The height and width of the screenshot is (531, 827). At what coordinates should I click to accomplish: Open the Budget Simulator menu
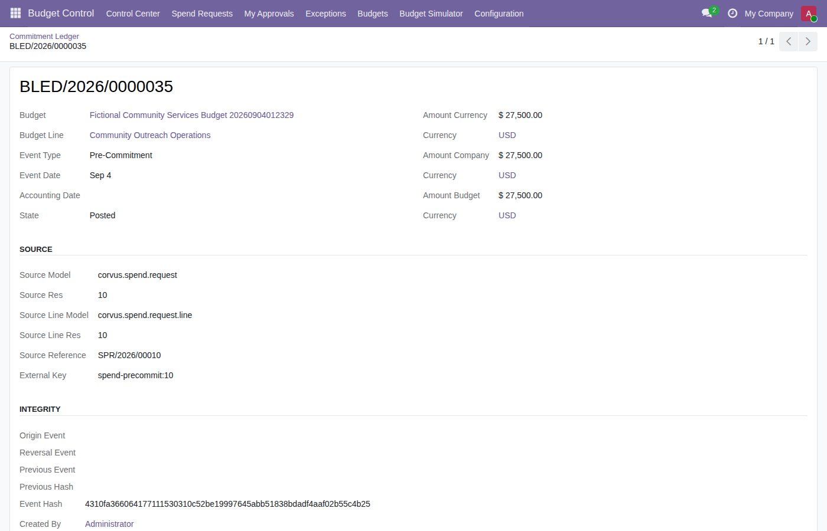point(431,14)
